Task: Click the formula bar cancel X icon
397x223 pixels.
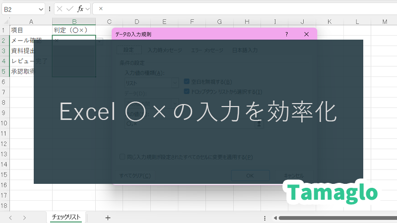Action: click(60, 9)
